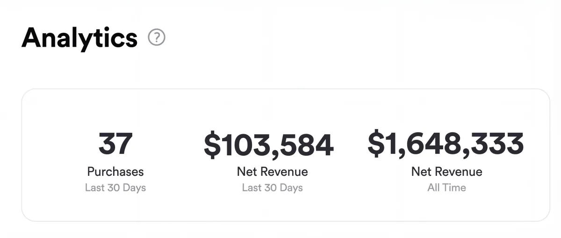Click the dollar sign in $1,648,333
The image size is (561, 238).
(x=375, y=144)
